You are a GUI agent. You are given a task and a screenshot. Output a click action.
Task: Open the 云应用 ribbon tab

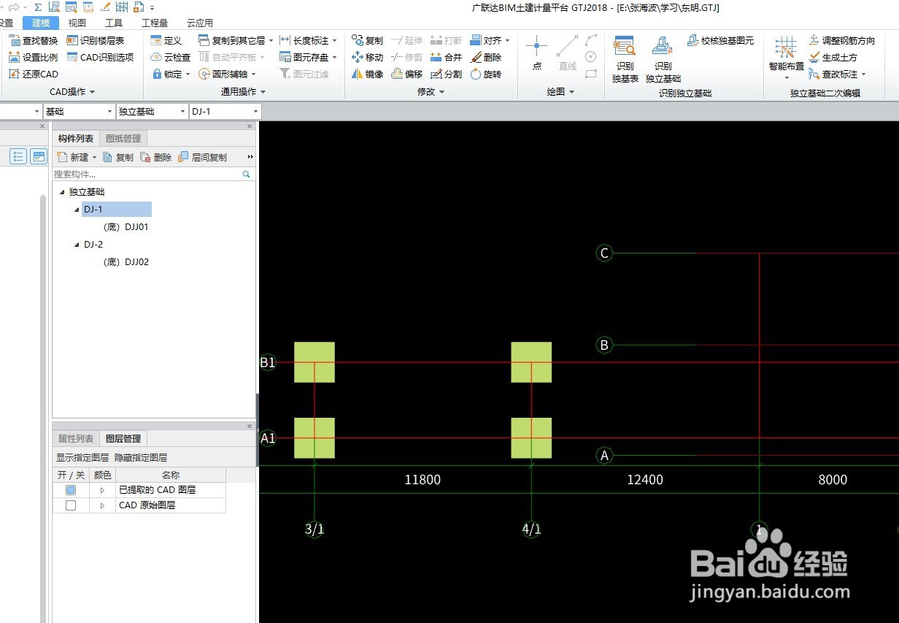coord(200,23)
